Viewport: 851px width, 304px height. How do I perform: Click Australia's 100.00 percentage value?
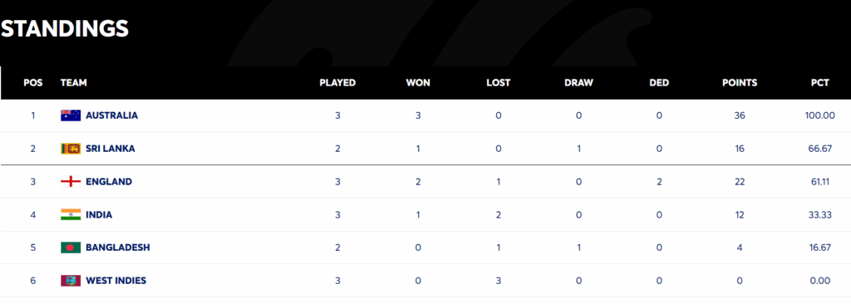[x=820, y=115]
